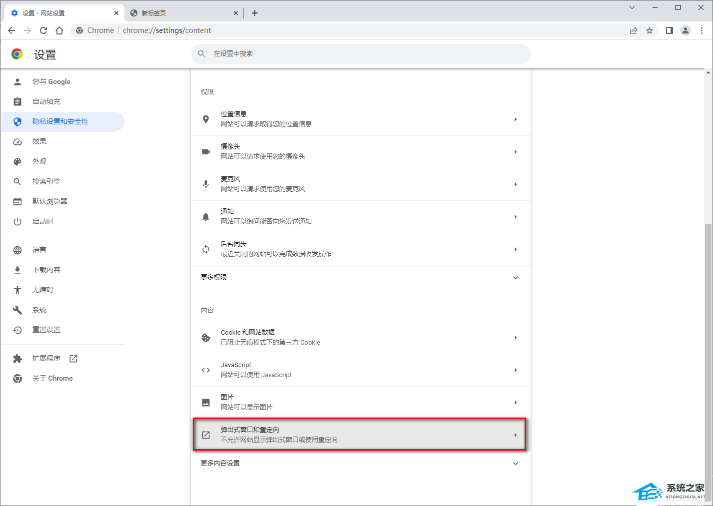Click the arrow on JavaScript row

(516, 370)
